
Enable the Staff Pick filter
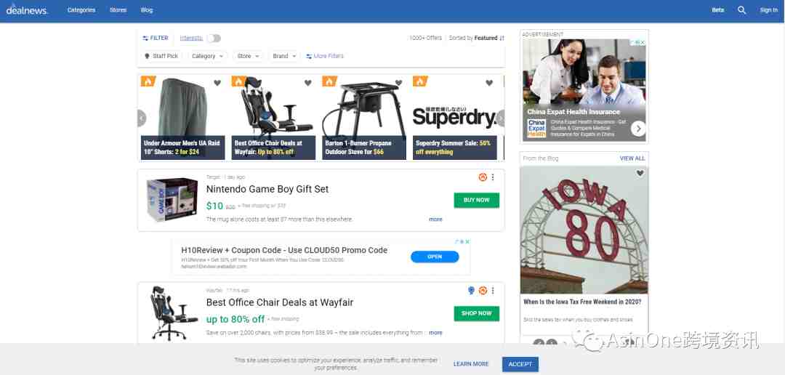tap(161, 56)
